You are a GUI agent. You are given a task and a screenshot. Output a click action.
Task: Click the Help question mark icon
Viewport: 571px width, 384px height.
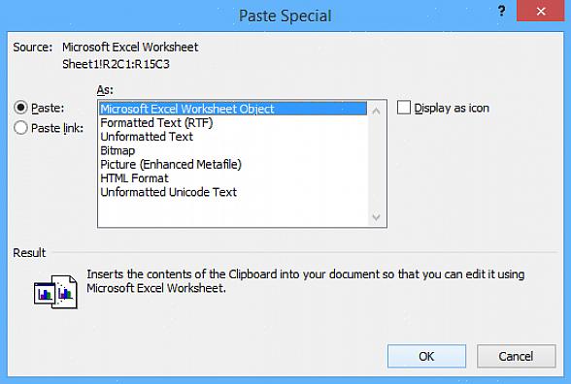(501, 12)
